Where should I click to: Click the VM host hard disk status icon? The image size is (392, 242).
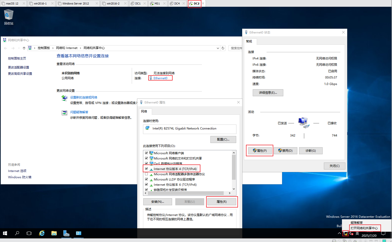click(x=334, y=241)
